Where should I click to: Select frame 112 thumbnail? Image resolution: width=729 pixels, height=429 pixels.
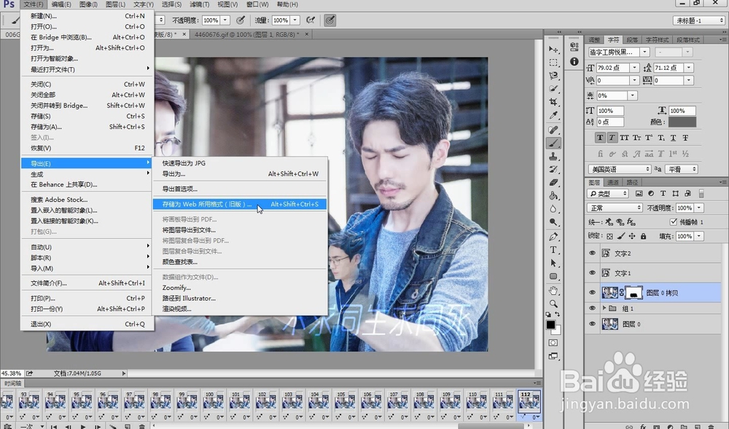tap(529, 402)
